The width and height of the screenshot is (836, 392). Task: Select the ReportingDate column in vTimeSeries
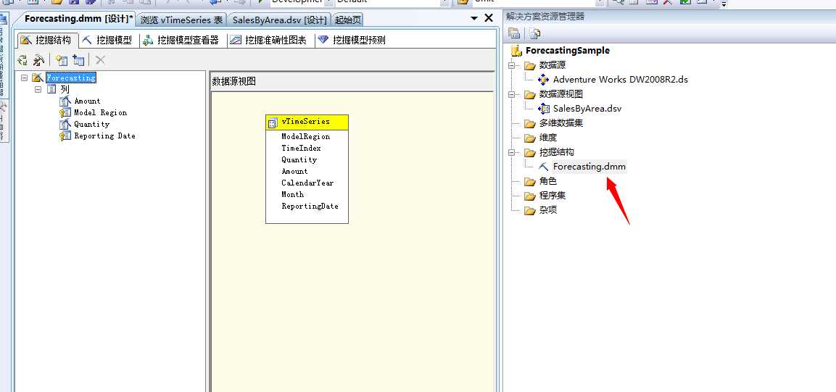pyautogui.click(x=310, y=206)
